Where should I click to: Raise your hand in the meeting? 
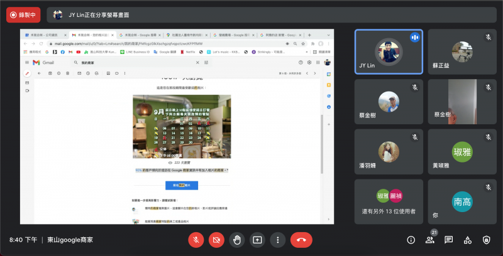[x=237, y=240]
